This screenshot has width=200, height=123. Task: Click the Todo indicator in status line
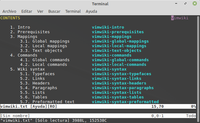[x=191, y=116]
